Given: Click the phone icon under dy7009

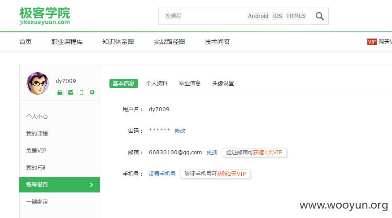Looking at the screenshot, I should point(81,92).
